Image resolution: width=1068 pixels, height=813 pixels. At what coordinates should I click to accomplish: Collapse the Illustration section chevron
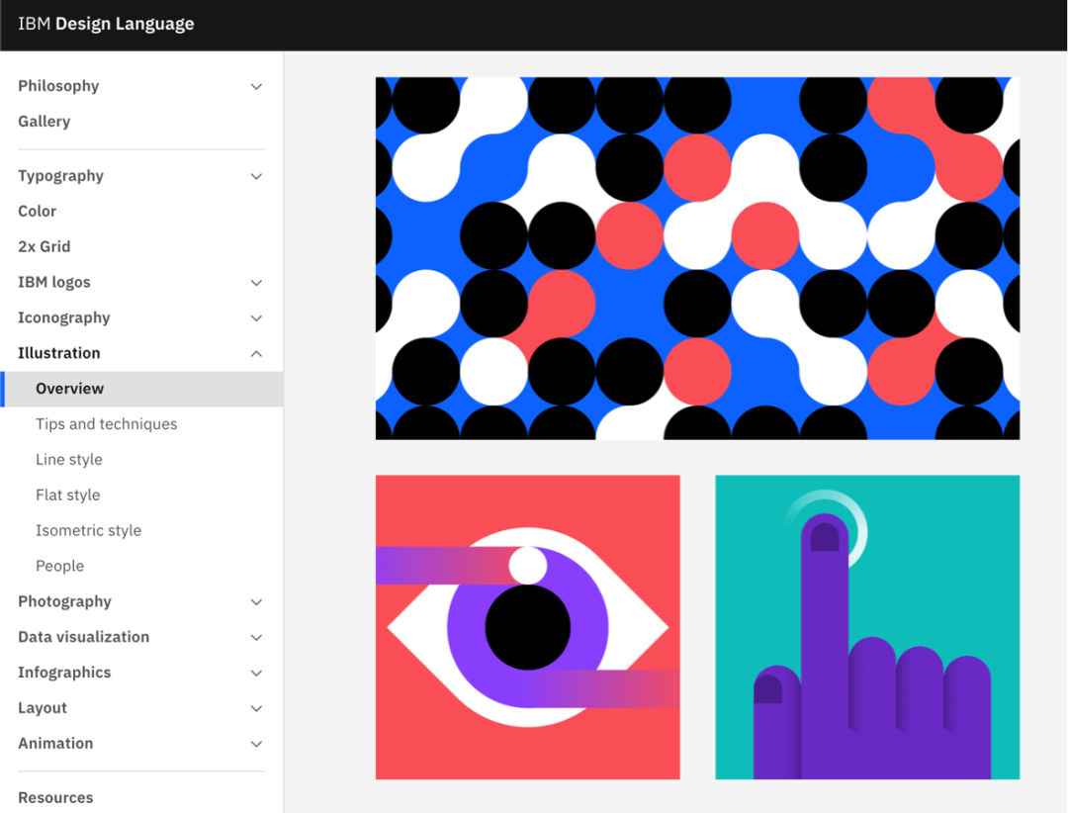tap(256, 354)
